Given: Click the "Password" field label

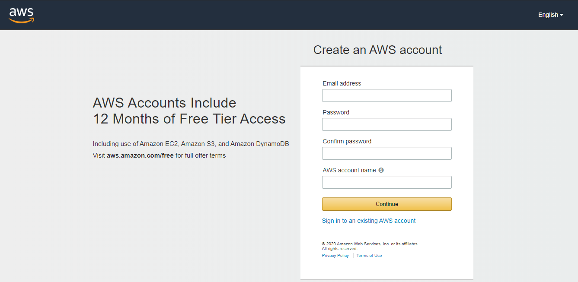Looking at the screenshot, I should point(336,112).
